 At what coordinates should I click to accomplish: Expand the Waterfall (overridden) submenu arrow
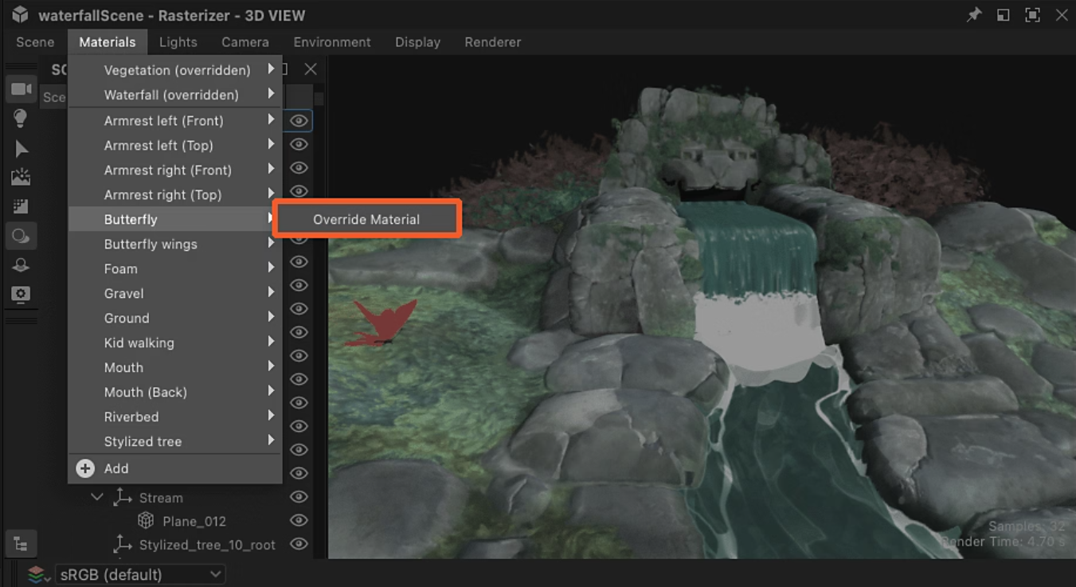[271, 94]
